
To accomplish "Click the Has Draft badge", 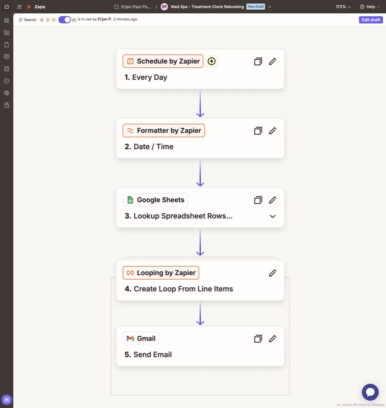I will tap(255, 7).
